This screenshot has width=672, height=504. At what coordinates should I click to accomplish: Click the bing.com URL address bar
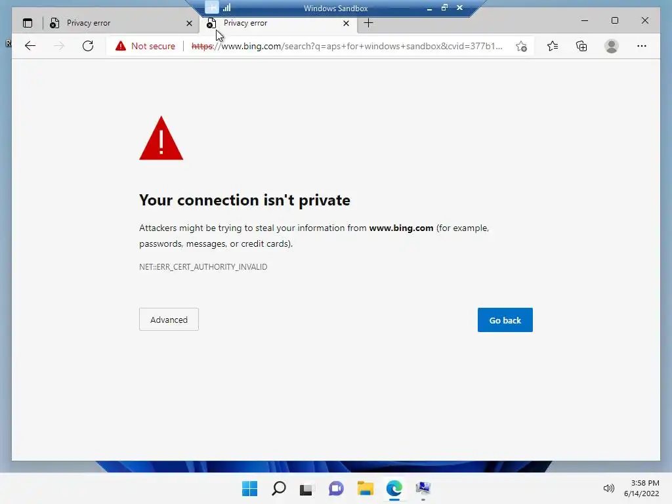(346, 46)
